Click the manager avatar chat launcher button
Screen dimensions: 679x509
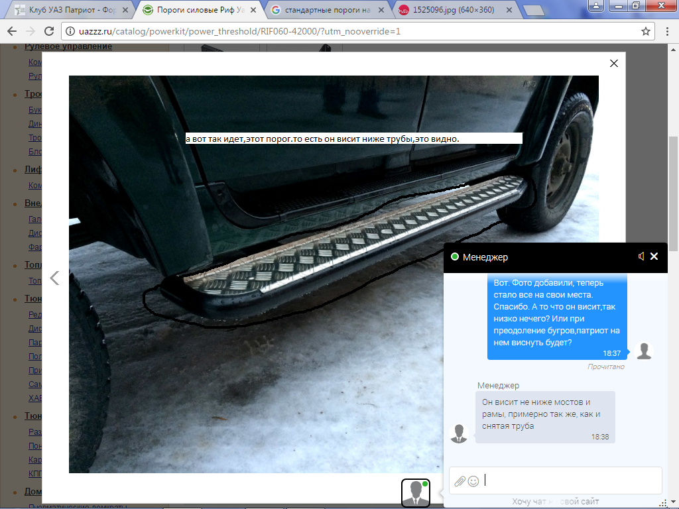tap(416, 493)
